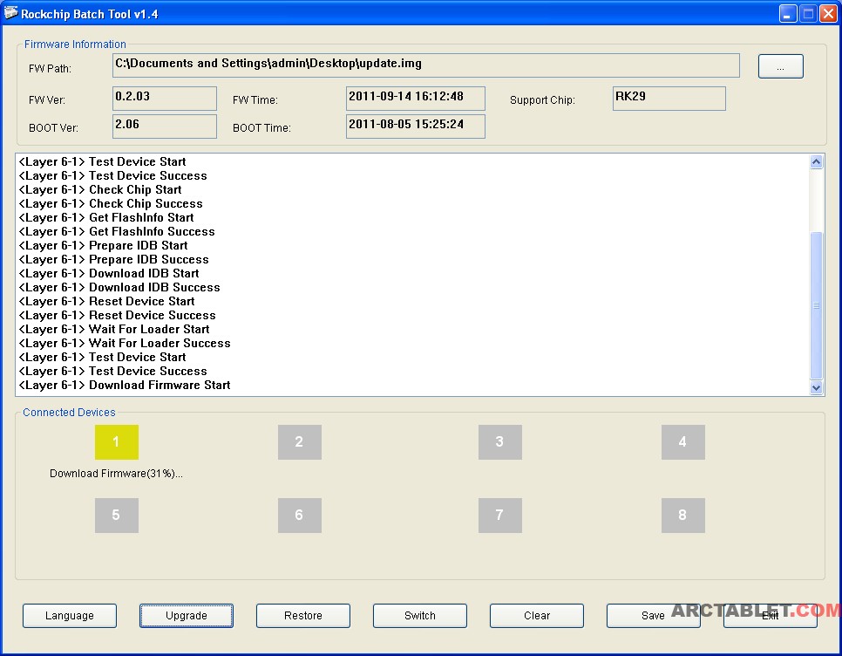Clear the log with Clear button
This screenshot has width=842, height=656.
(536, 616)
